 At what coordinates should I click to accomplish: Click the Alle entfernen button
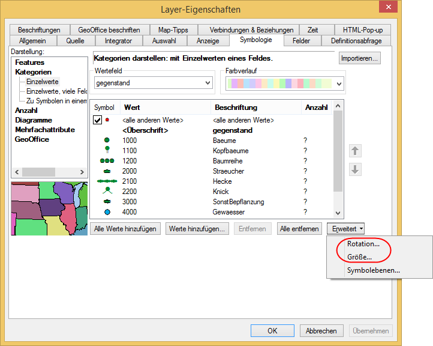(299, 229)
